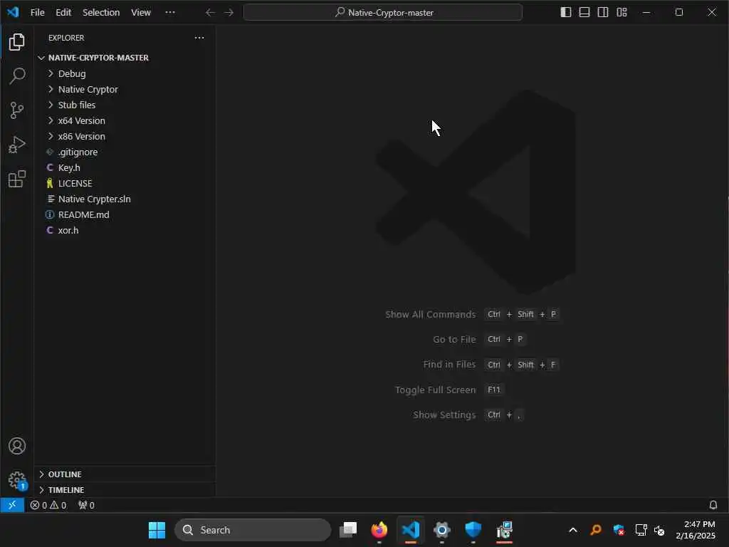Open the README.md file
Screen dimensions: 729x547
point(125,215)
